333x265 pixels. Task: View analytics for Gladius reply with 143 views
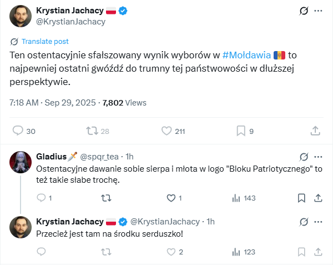[x=236, y=198]
